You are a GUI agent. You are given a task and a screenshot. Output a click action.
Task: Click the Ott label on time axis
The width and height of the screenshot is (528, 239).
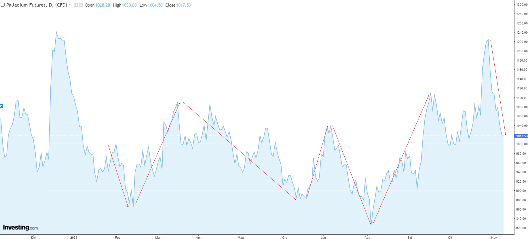tap(450, 237)
